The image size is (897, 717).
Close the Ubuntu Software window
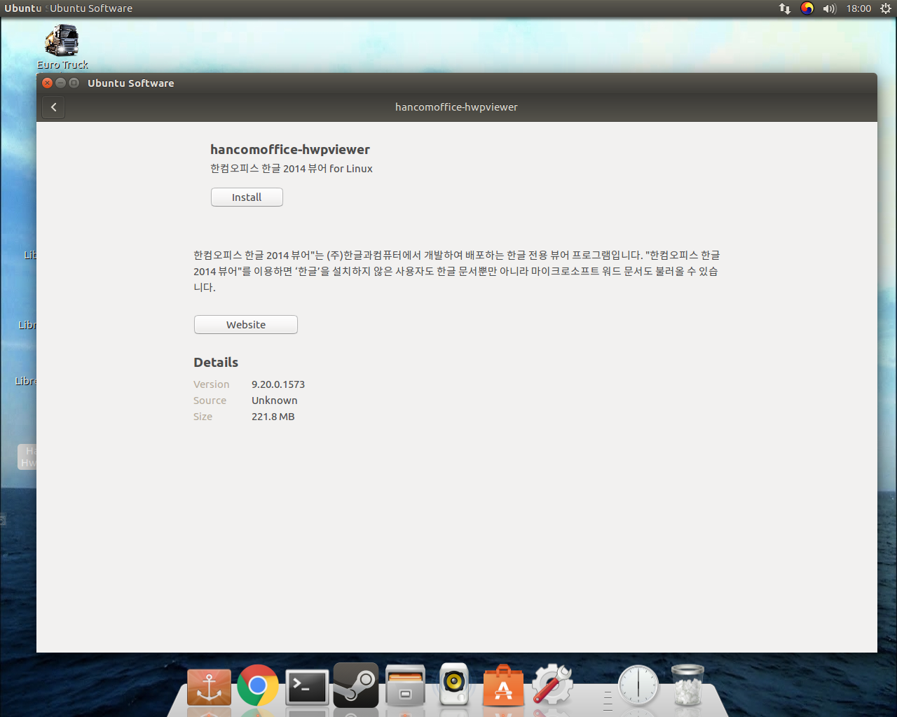[x=48, y=83]
